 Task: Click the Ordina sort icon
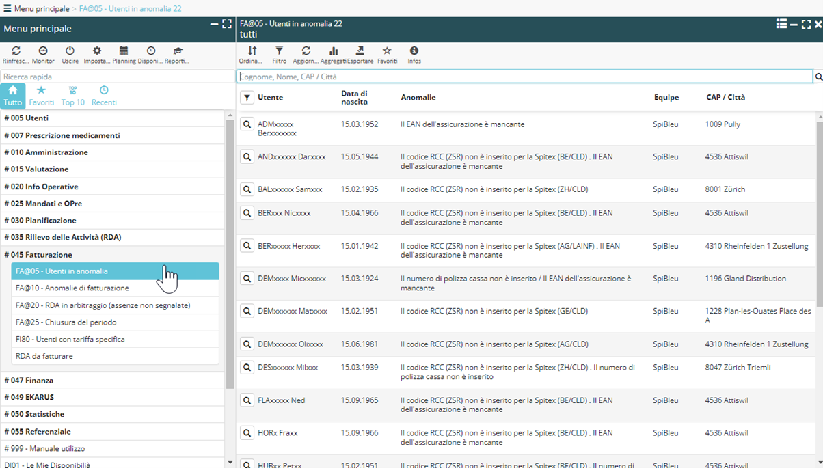(x=252, y=51)
